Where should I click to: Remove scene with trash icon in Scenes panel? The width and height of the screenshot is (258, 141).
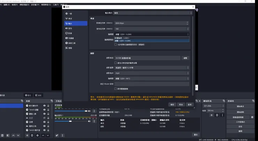(x=2, y=135)
